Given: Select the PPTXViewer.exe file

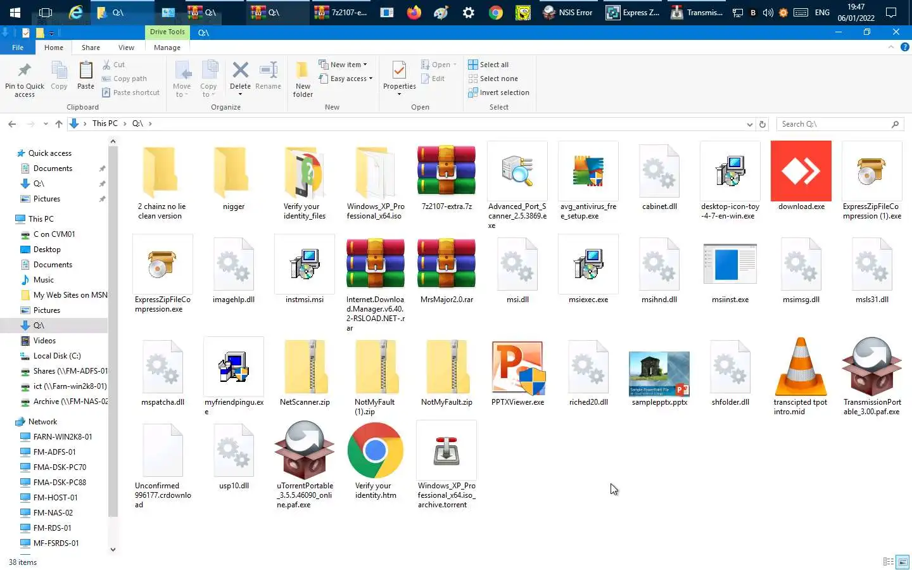Looking at the screenshot, I should [517, 373].
